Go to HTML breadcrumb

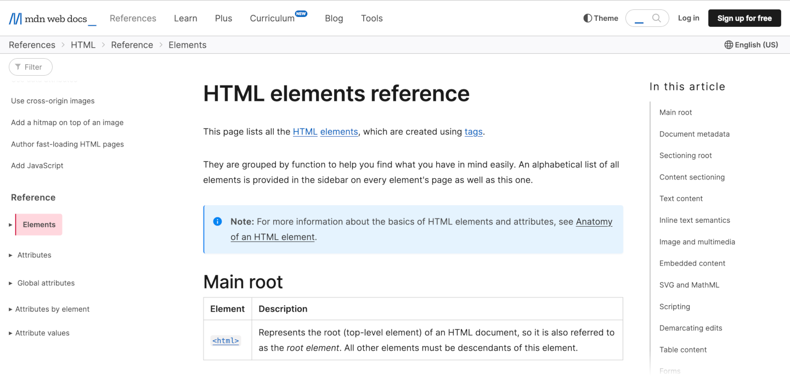pos(83,45)
